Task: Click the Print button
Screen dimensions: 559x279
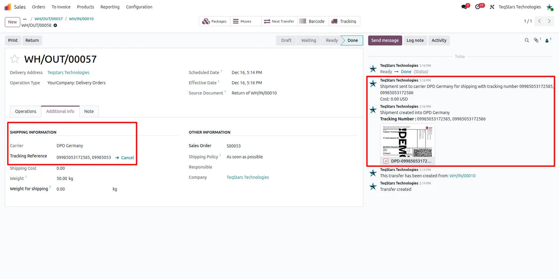Action: 13,40
